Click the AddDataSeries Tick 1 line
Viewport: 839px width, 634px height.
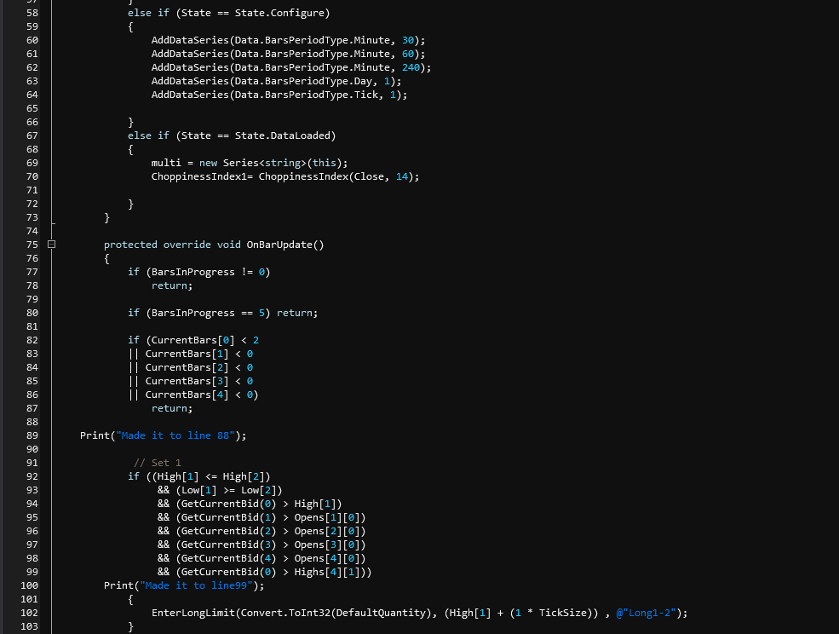(x=279, y=95)
